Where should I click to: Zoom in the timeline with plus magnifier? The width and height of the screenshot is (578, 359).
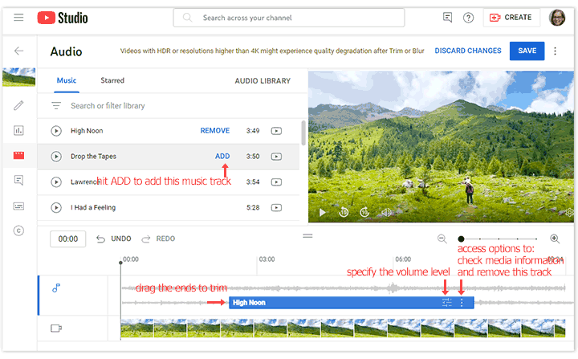point(555,239)
